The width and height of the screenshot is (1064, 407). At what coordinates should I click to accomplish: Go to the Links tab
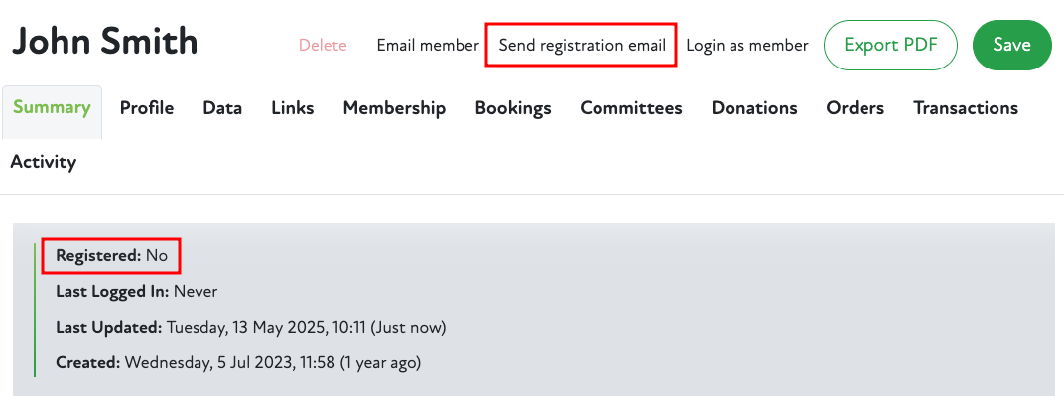pos(293,108)
